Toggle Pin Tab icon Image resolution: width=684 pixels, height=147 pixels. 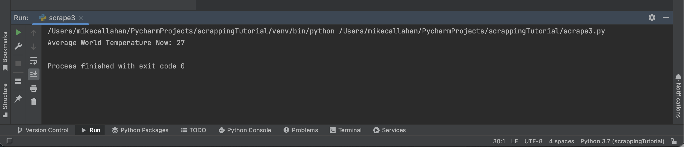point(18,99)
